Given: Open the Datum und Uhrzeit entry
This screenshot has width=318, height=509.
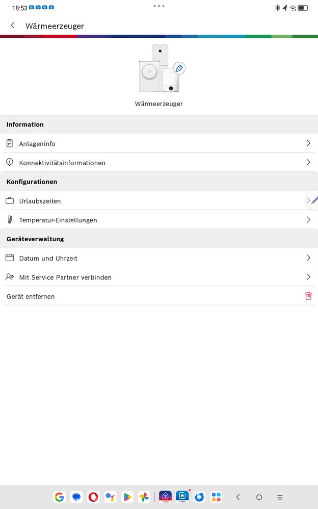Looking at the screenshot, I should (x=48, y=258).
